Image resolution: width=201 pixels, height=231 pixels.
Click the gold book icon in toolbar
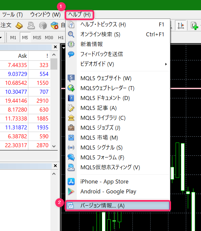click(x=19, y=25)
